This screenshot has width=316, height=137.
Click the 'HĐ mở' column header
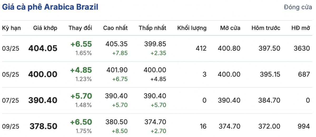click(300, 28)
